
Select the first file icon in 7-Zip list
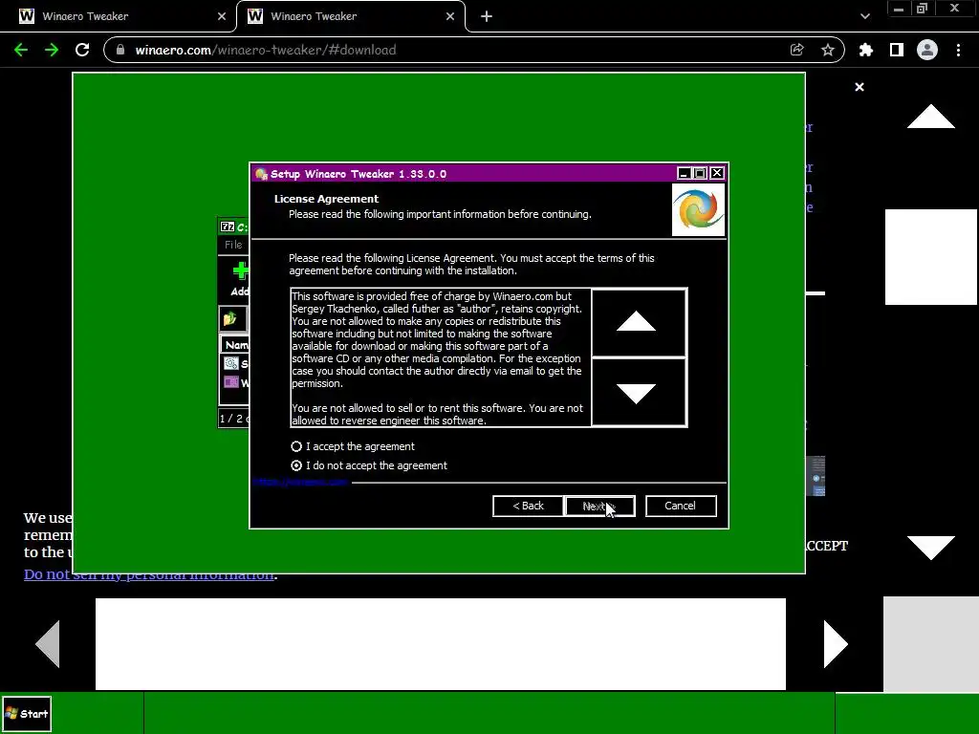click(x=231, y=363)
